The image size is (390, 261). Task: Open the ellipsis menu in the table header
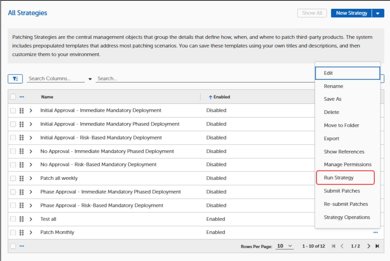tap(22, 97)
